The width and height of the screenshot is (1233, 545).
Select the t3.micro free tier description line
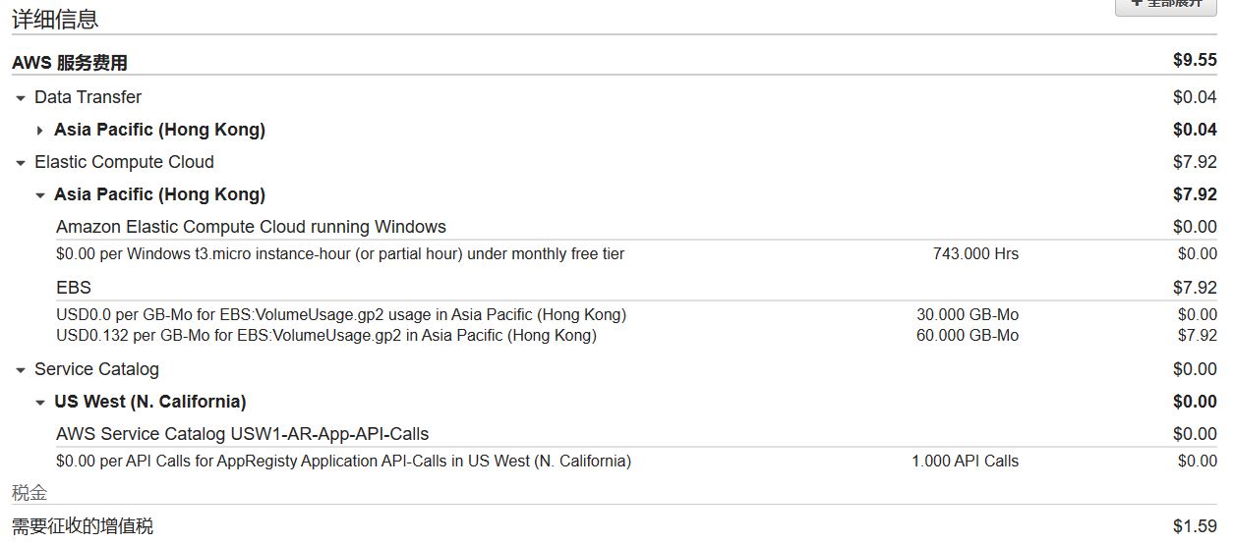(x=340, y=254)
